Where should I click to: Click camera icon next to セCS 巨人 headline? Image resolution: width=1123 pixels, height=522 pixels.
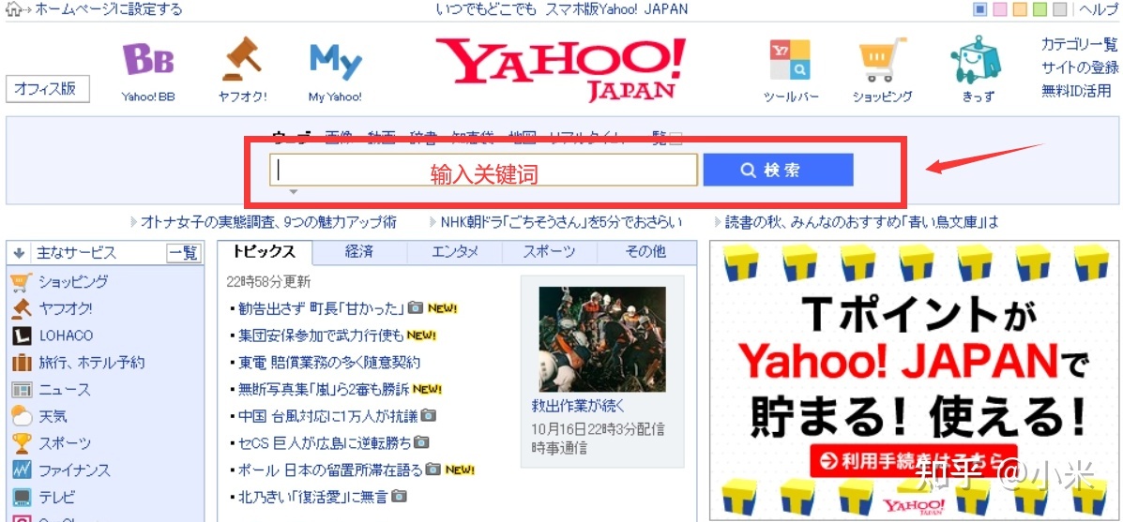coord(421,442)
